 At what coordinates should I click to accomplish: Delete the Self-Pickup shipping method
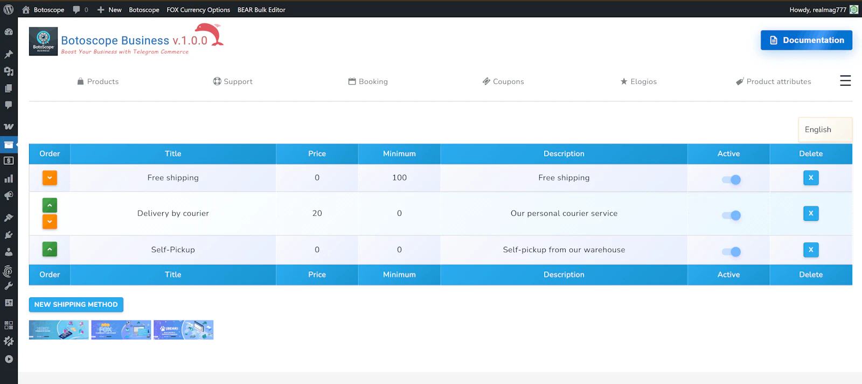[x=811, y=250]
